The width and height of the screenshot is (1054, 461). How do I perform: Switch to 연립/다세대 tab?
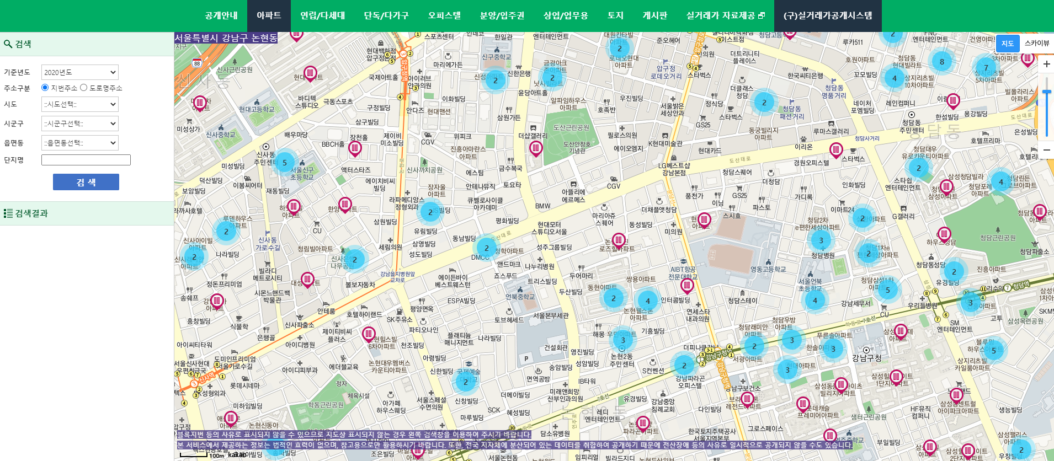click(322, 15)
